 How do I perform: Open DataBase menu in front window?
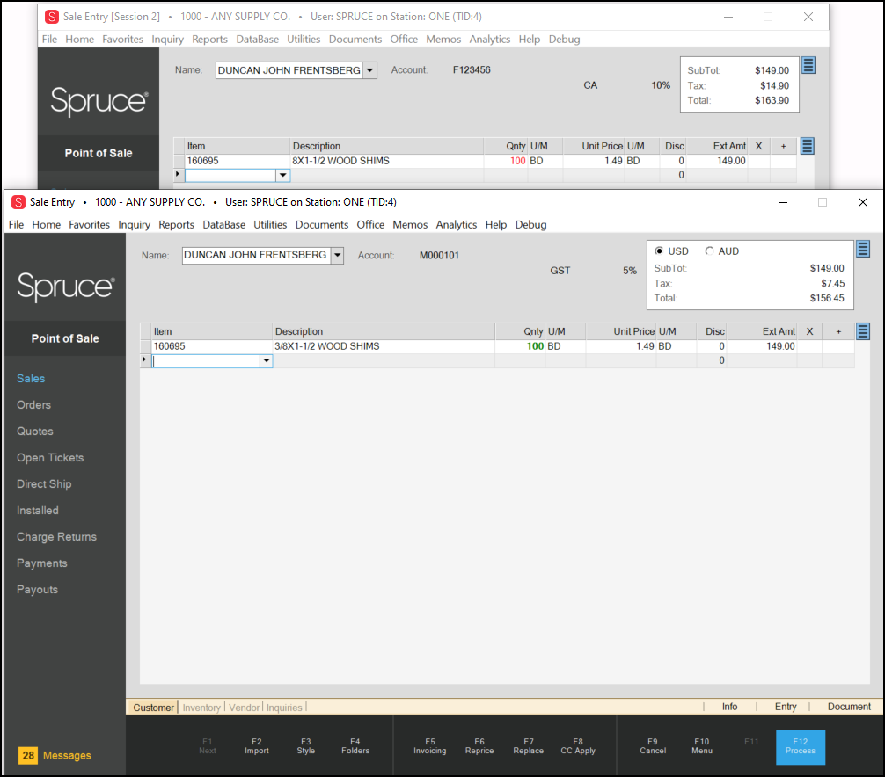click(223, 224)
